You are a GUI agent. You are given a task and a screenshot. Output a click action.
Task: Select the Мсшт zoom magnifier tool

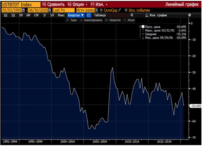point(129,20)
